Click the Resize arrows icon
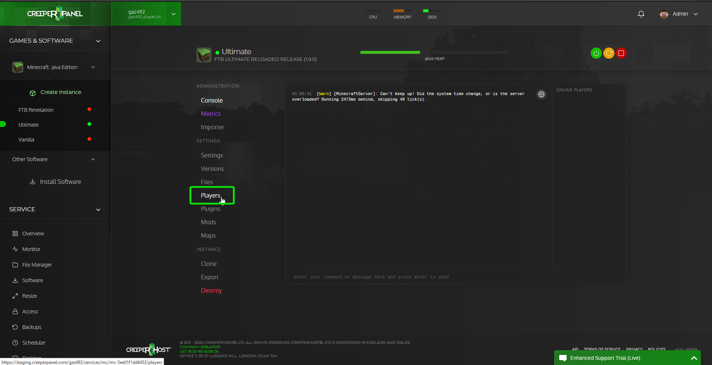This screenshot has height=365, width=712. (x=15, y=296)
